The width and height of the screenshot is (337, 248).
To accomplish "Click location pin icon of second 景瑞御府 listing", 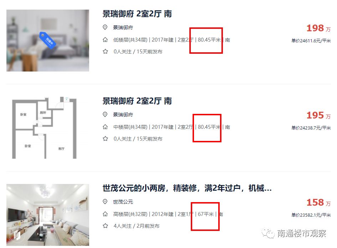I will (x=105, y=115).
